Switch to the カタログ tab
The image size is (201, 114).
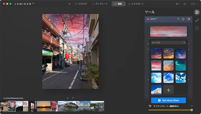(81, 4)
